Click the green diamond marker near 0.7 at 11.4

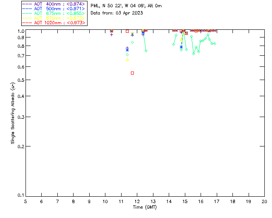point(127,55)
